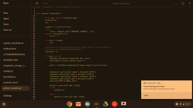Click Open in the sidebar

tap(6, 19)
